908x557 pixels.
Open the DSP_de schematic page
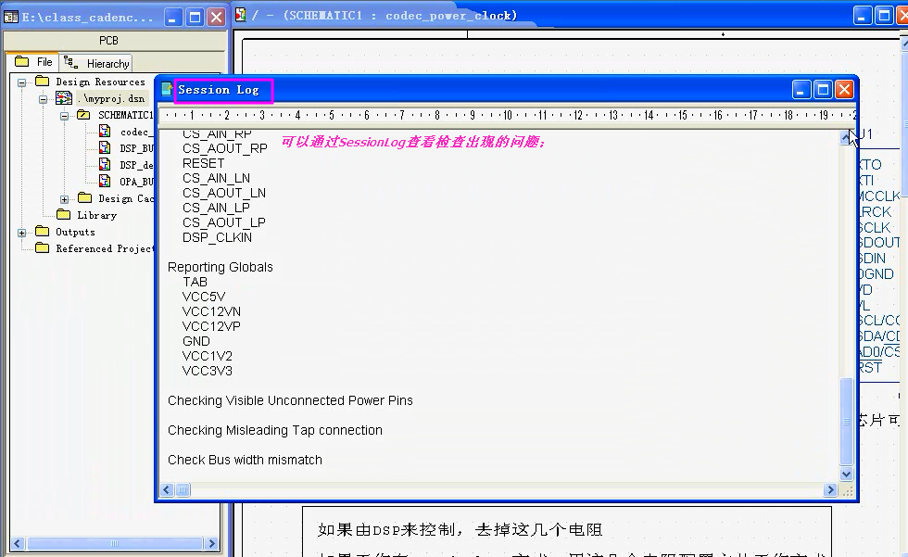136,165
